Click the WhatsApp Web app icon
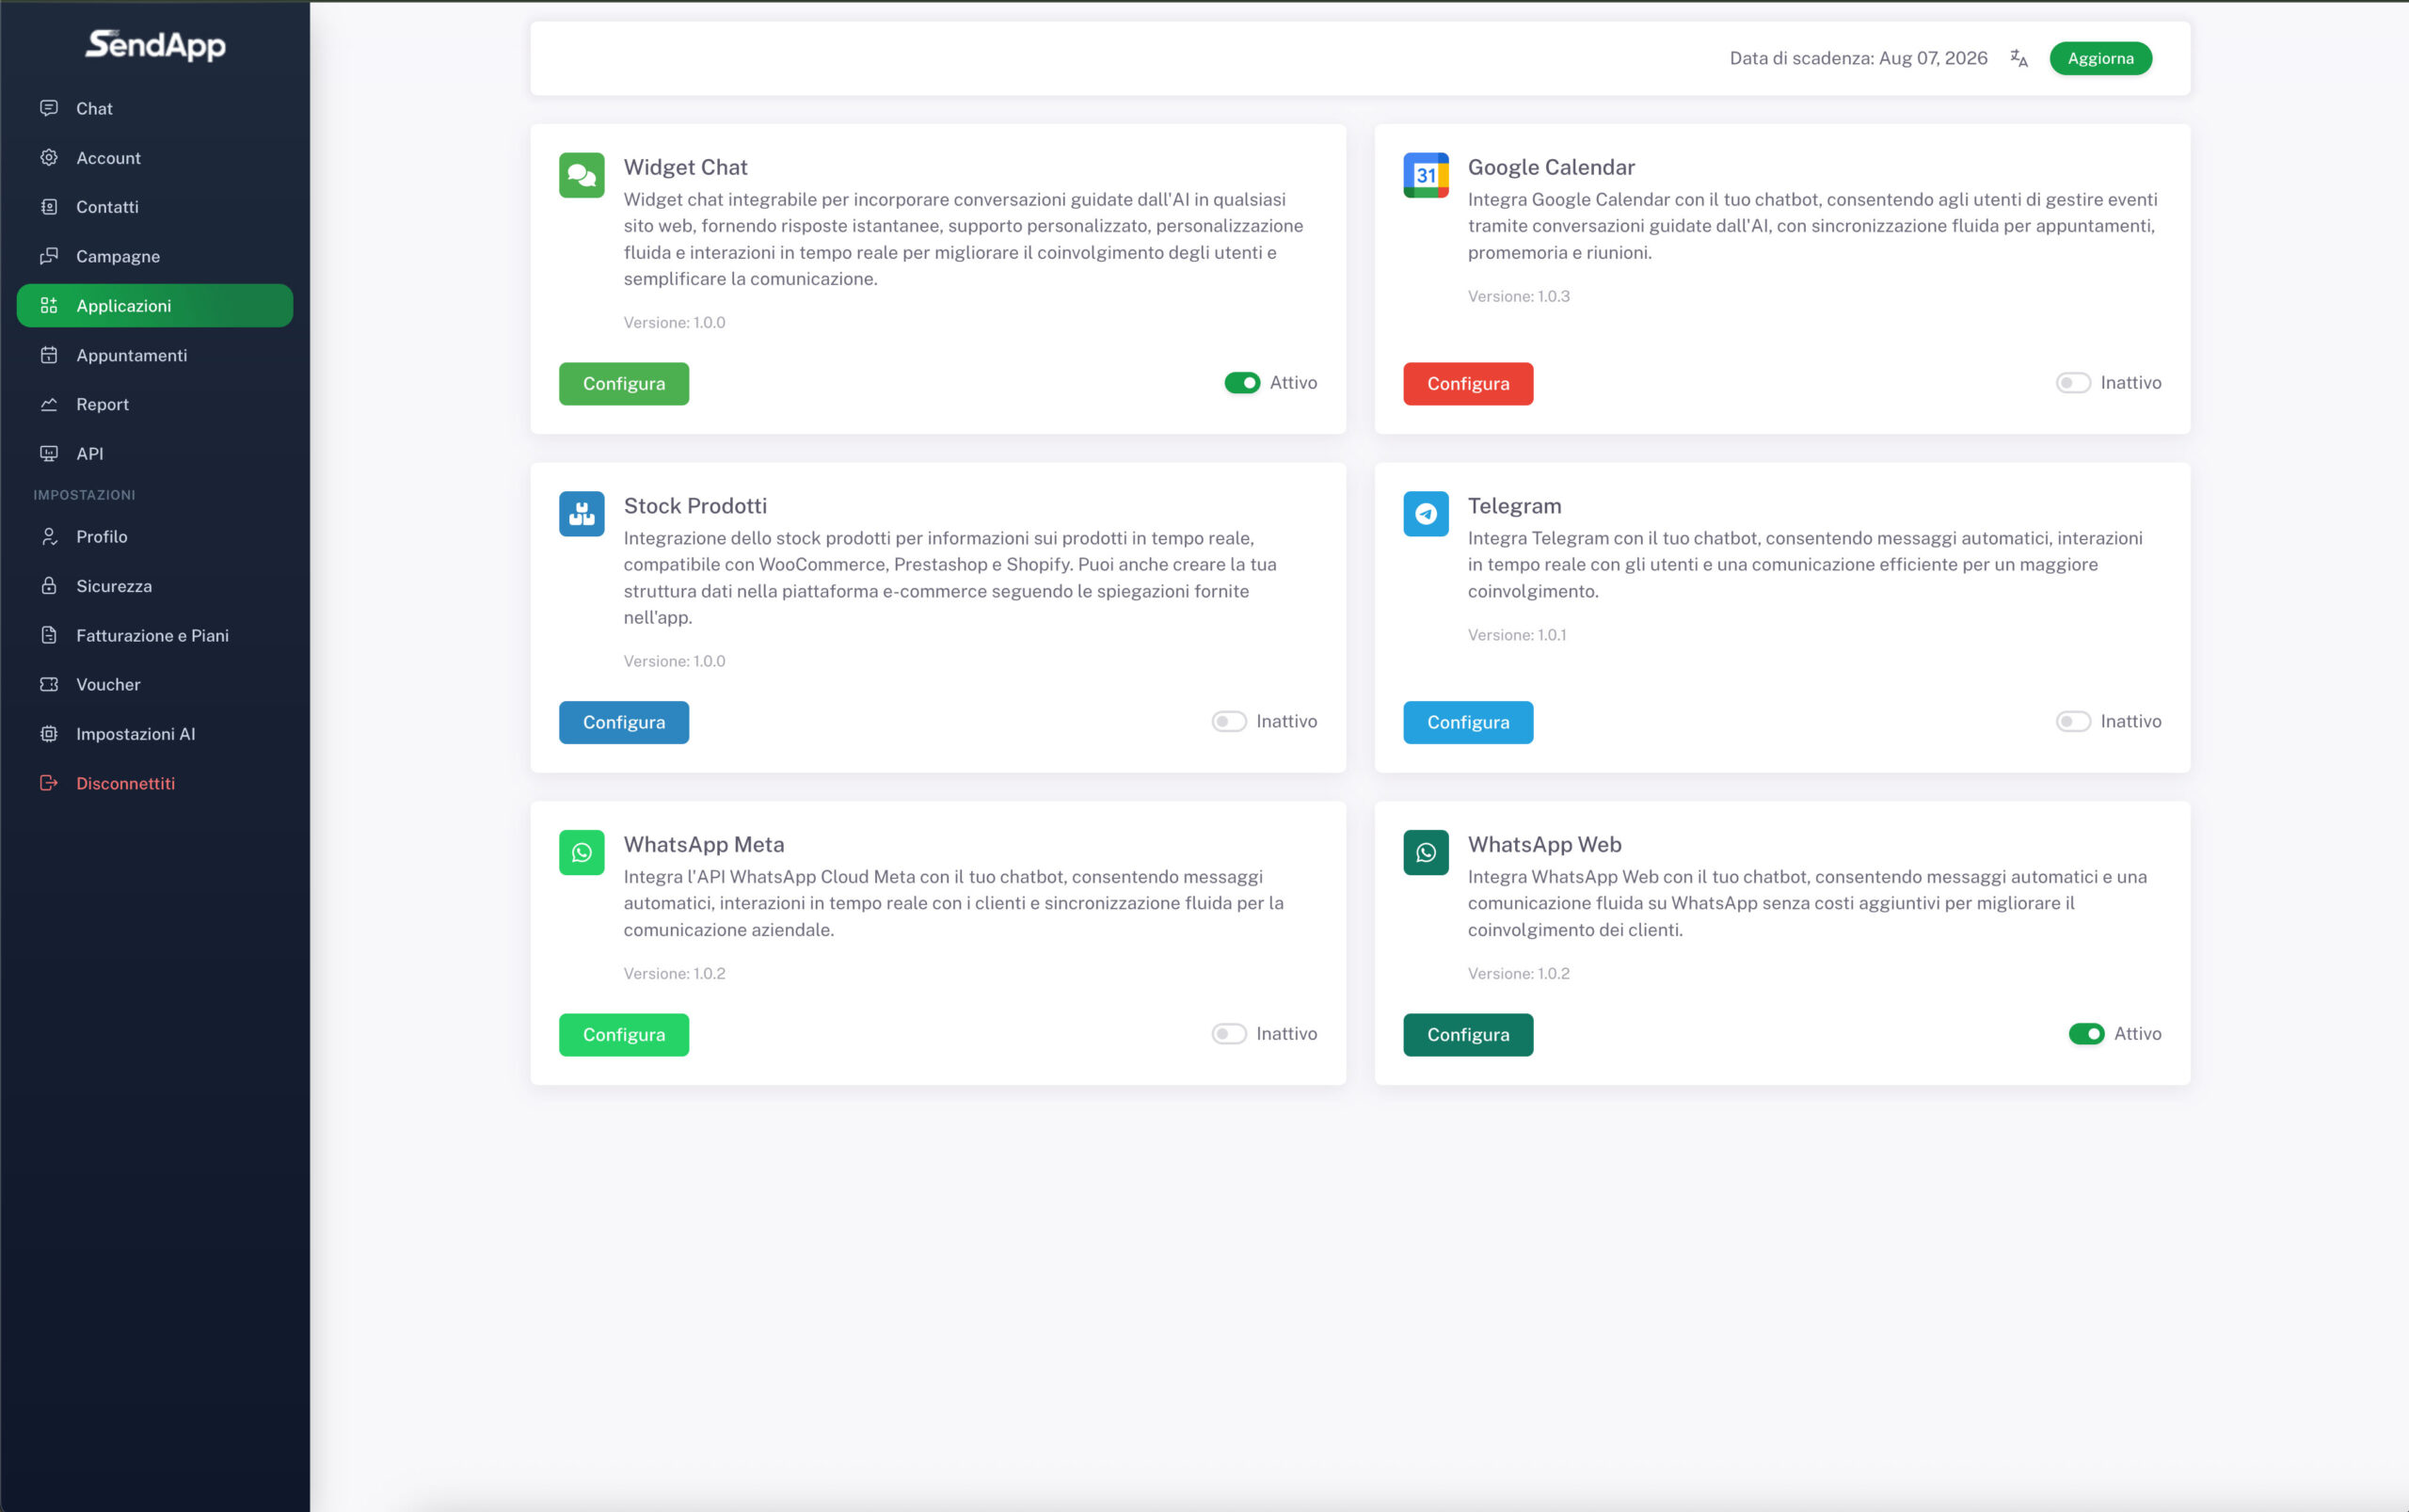This screenshot has height=1512, width=2409. tap(1426, 852)
